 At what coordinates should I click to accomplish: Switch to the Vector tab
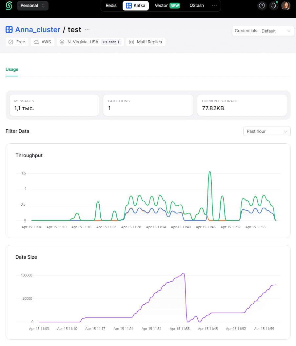click(x=167, y=6)
